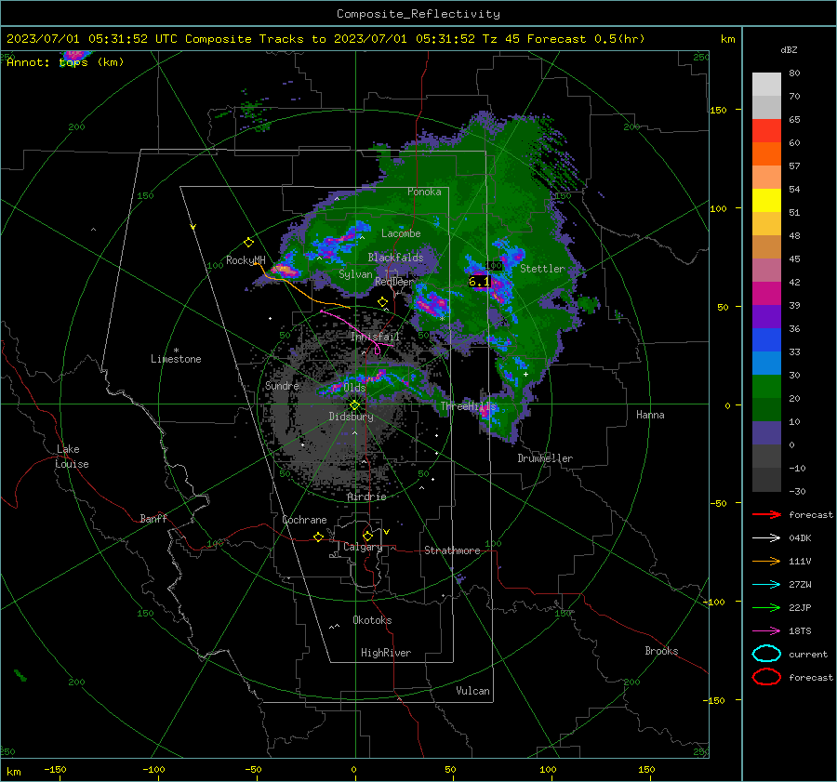Click the slate purple 10 dBZ swatch
Image resolution: width=837 pixels, height=782 pixels.
point(766,433)
